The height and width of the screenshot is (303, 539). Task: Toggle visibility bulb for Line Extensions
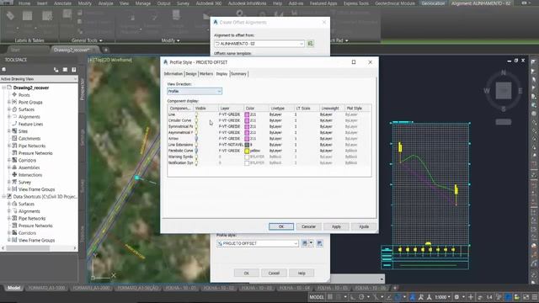[196, 145]
